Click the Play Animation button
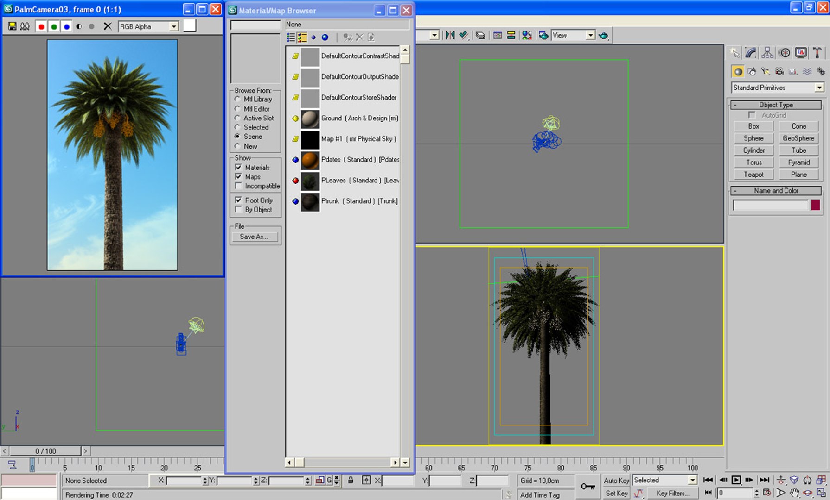 pyautogui.click(x=736, y=480)
